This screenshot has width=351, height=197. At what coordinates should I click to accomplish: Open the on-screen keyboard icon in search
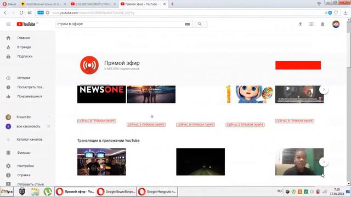point(188,24)
